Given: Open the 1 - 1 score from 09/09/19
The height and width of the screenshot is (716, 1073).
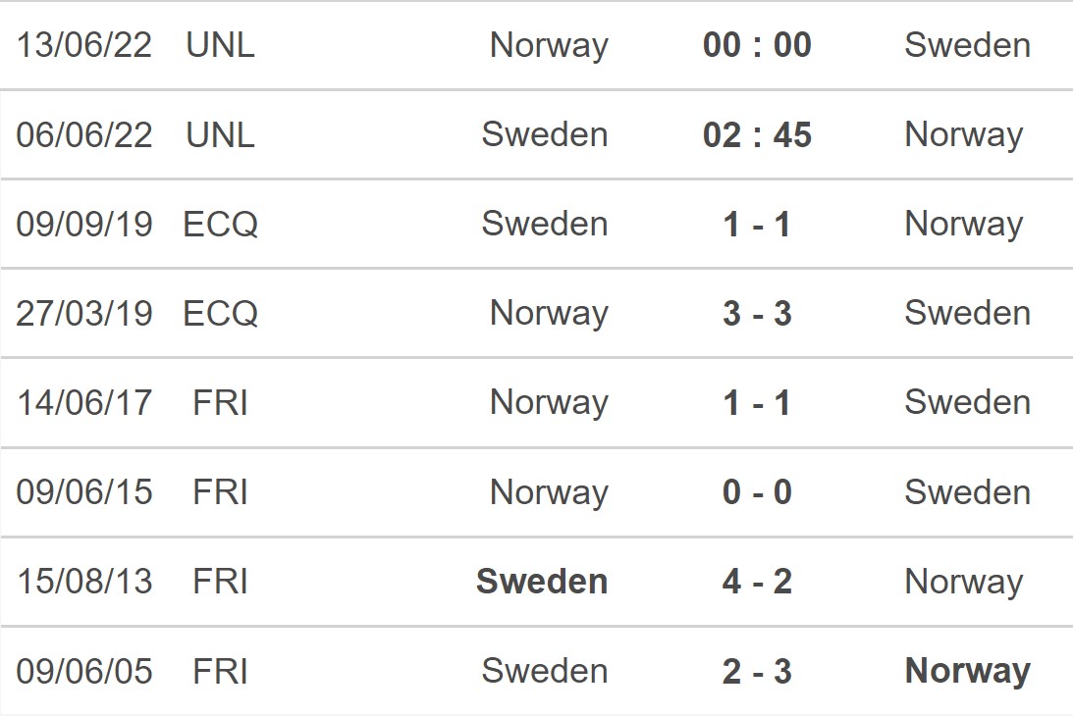Looking at the screenshot, I should 757,225.
